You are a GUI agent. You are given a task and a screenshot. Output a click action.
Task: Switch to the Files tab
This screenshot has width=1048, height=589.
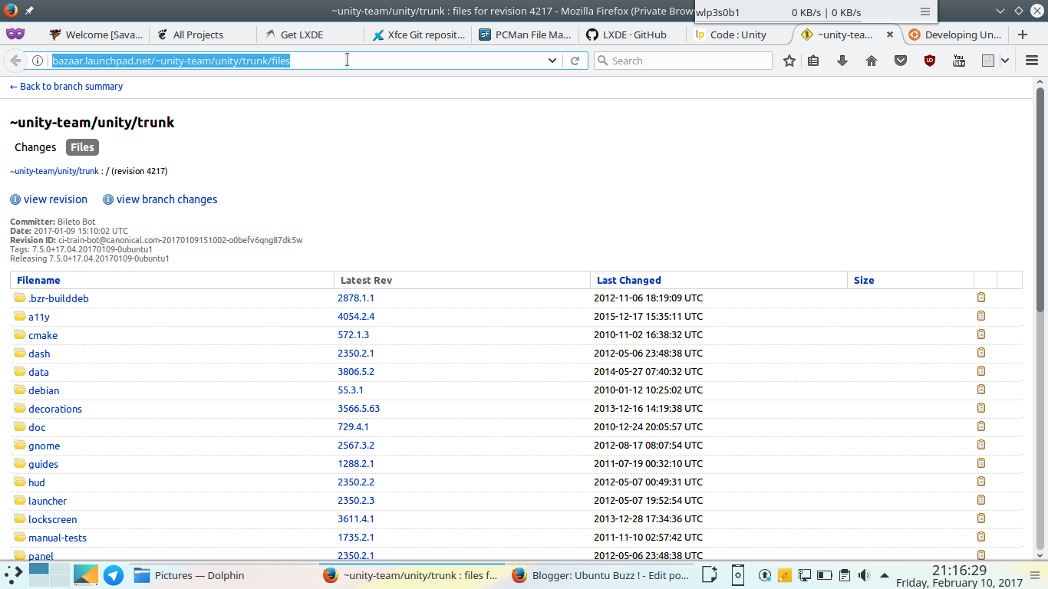coord(81,147)
